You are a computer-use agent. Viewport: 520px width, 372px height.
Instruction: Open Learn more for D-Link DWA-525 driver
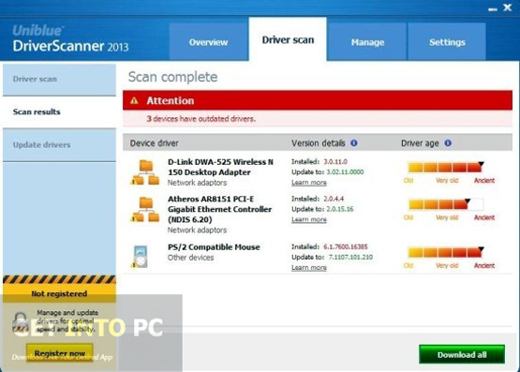point(309,183)
